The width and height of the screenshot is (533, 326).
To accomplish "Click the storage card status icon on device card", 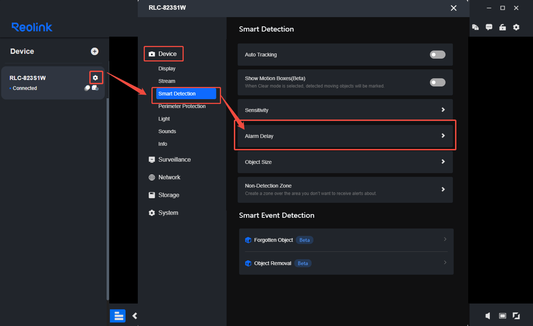I will pos(95,88).
